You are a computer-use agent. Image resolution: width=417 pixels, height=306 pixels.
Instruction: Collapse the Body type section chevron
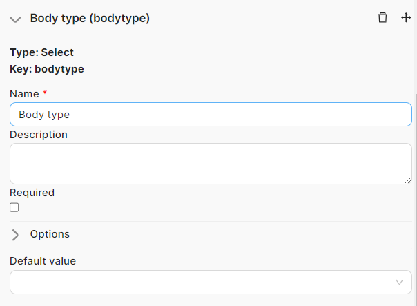point(15,19)
